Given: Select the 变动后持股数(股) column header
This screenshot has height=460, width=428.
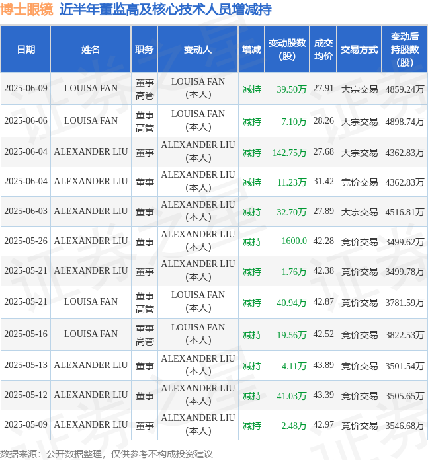Looking at the screenshot, I should (x=404, y=50).
